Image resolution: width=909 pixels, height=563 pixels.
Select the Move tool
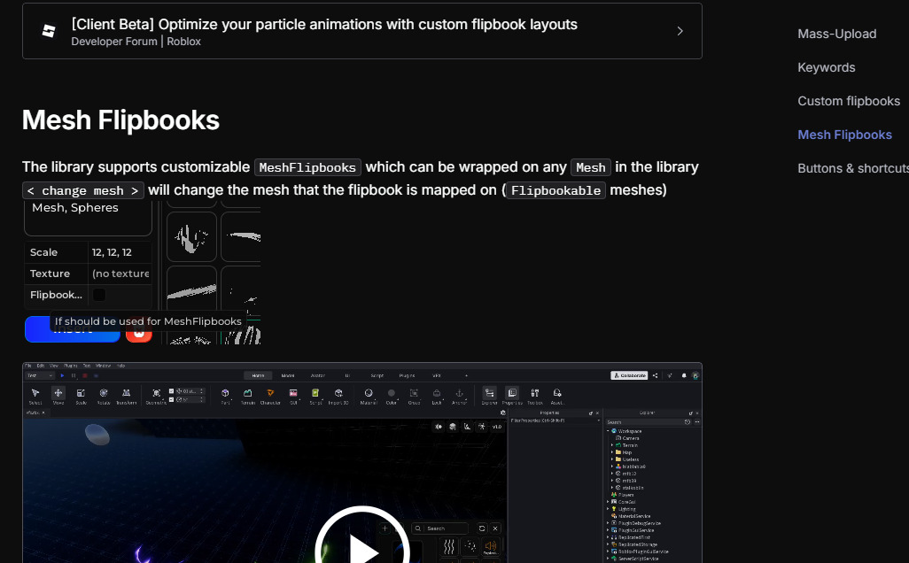58,395
